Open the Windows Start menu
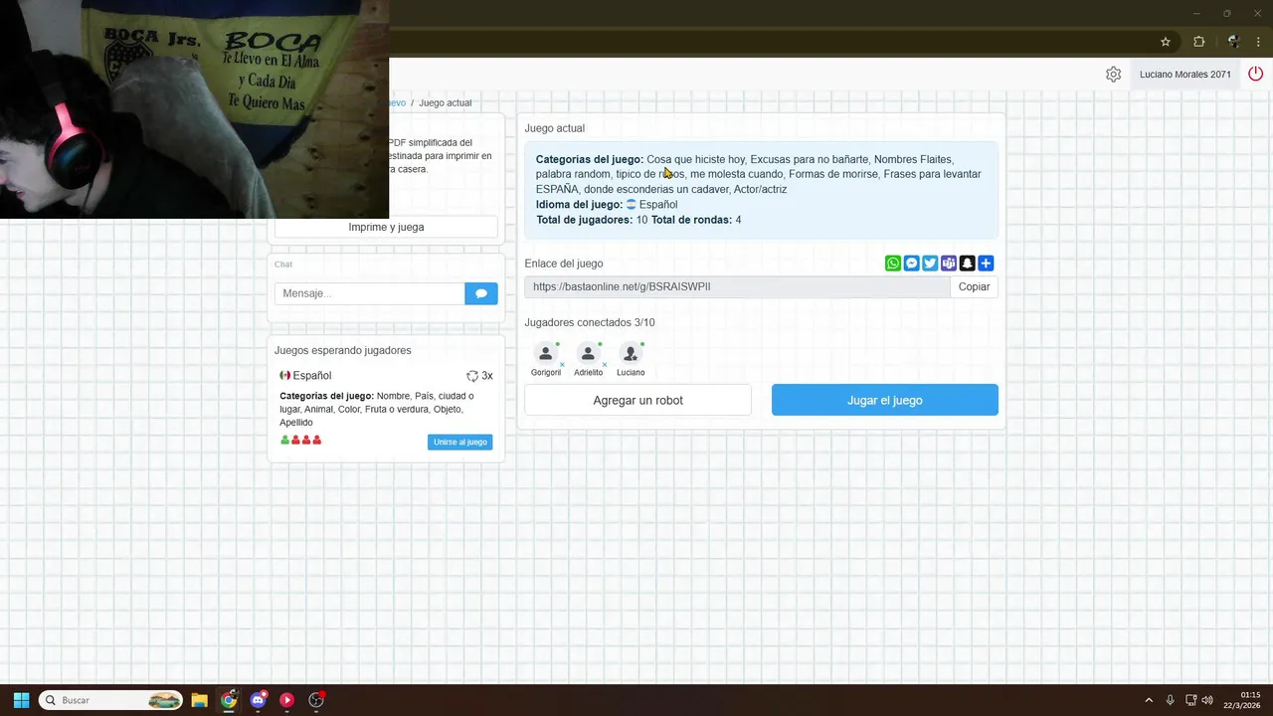 pyautogui.click(x=21, y=700)
